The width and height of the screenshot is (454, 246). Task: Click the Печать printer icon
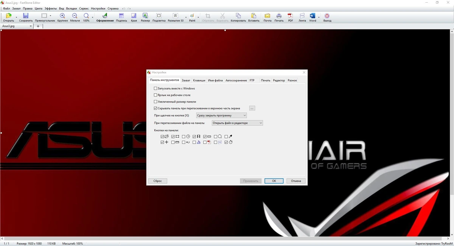[279, 16]
